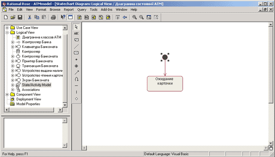
Task: Click Undo Fit in Window icon
Action: (156, 17)
